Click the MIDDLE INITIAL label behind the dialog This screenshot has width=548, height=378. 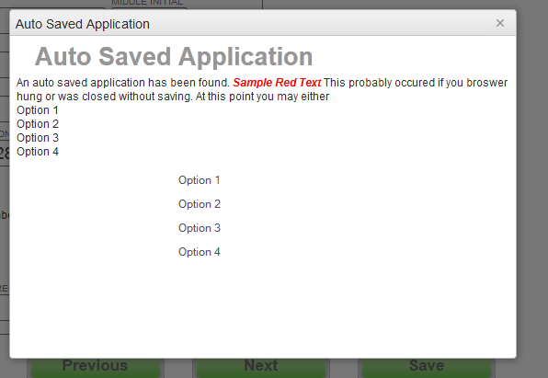pos(147,3)
